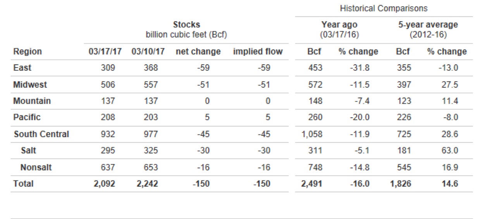This screenshot has width=480, height=219.
Task: Select the total stocks value 2,092
Action: 104,184
